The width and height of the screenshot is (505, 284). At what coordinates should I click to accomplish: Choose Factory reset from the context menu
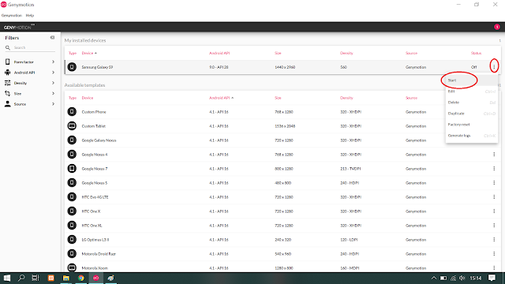(472, 125)
